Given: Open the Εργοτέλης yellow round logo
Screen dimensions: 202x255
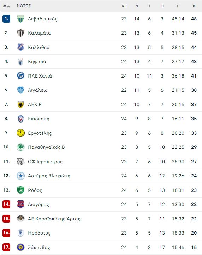Looking at the screenshot, I should [21, 133].
